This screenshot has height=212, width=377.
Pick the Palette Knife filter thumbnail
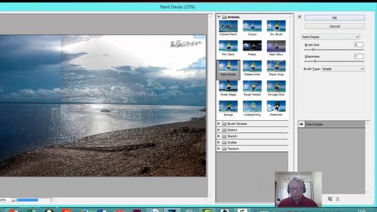252,67
